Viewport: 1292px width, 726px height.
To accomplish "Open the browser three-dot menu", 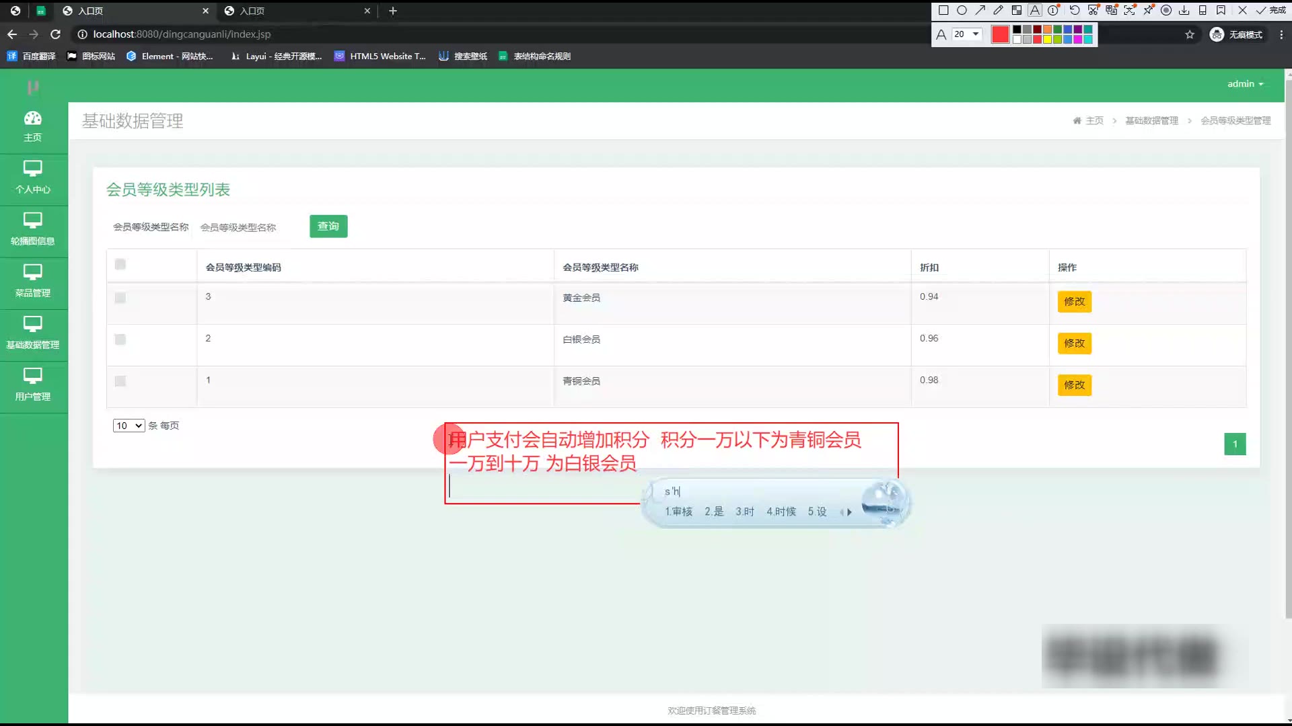I will coord(1281,34).
